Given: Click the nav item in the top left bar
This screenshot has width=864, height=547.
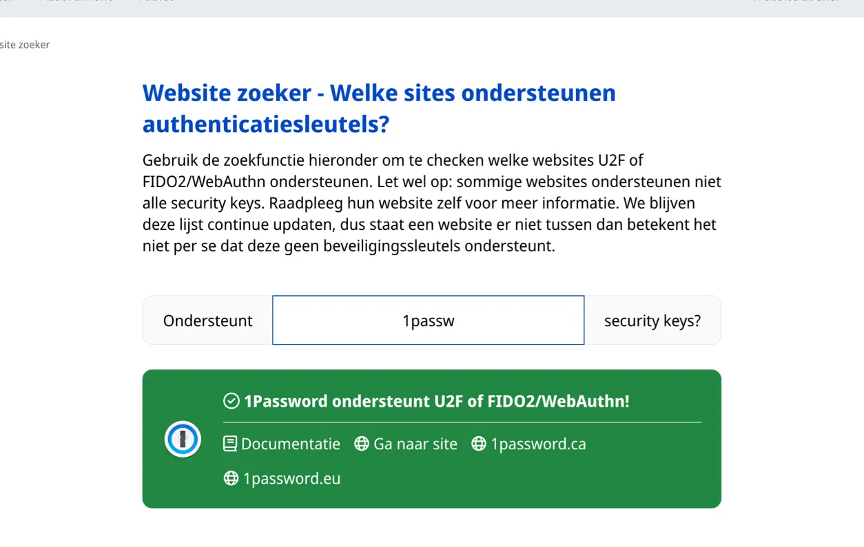Looking at the screenshot, I should point(76,1).
